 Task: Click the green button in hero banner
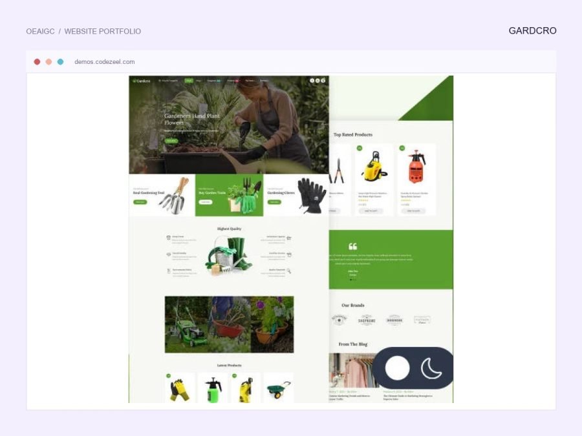(171, 141)
